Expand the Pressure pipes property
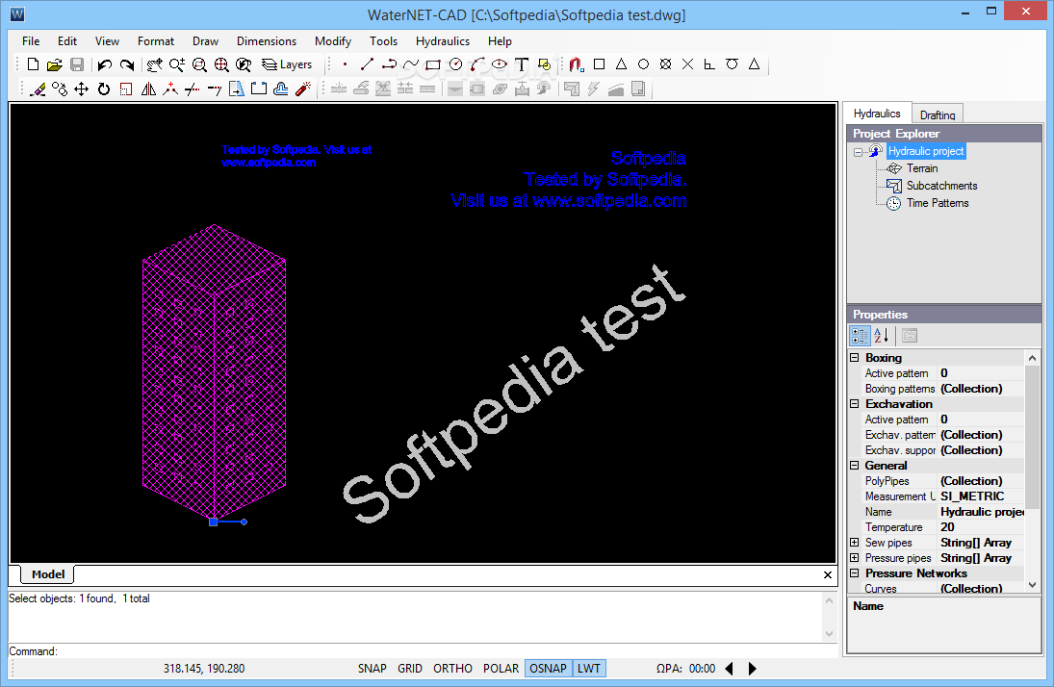 [855, 558]
